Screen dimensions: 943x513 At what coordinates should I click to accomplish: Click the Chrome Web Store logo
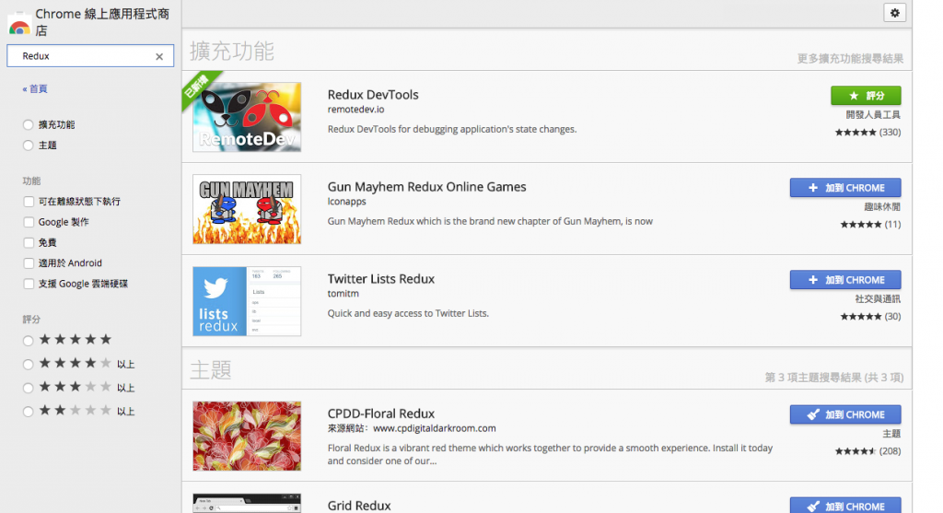19,23
